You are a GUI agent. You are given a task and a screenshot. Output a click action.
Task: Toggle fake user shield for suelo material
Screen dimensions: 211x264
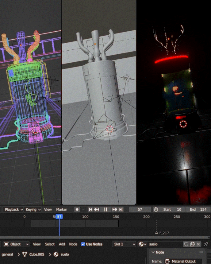pos(186,244)
